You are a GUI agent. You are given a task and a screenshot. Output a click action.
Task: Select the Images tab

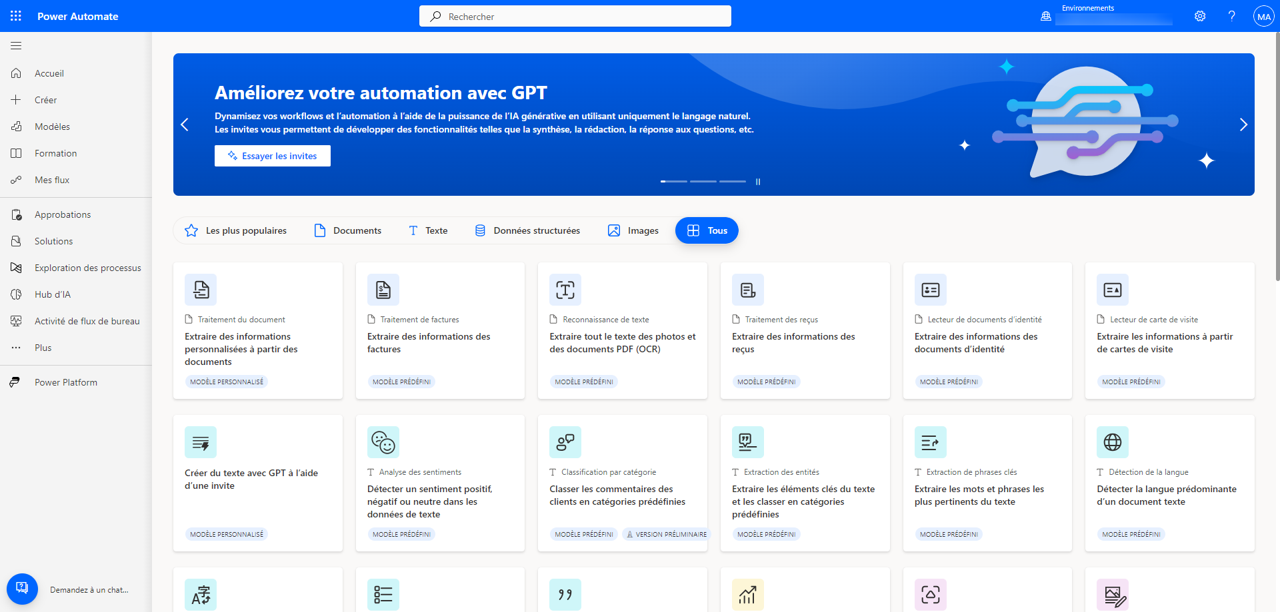pos(633,230)
